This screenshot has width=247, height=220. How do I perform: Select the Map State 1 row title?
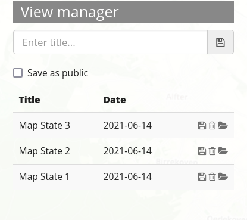44,176
